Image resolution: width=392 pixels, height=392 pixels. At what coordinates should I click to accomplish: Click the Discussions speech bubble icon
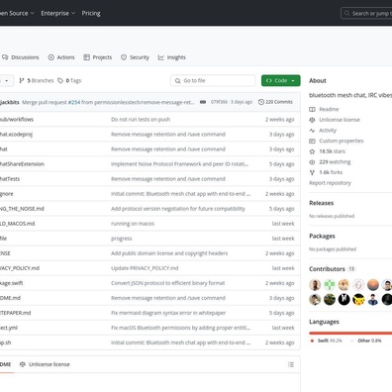[5, 57]
